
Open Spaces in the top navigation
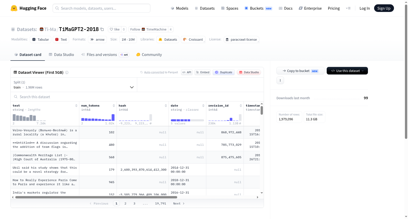click(230, 8)
